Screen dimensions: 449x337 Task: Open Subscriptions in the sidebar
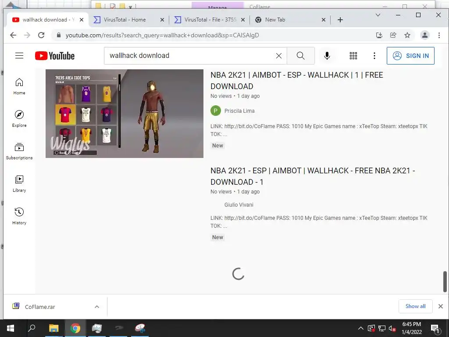tap(19, 151)
